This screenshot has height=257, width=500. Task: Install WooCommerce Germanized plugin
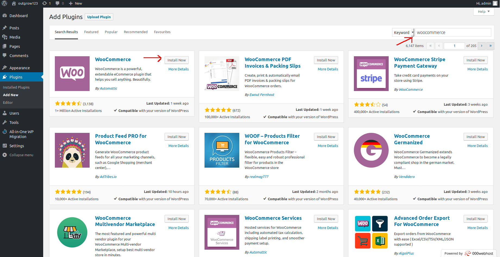pyautogui.click(x=476, y=137)
